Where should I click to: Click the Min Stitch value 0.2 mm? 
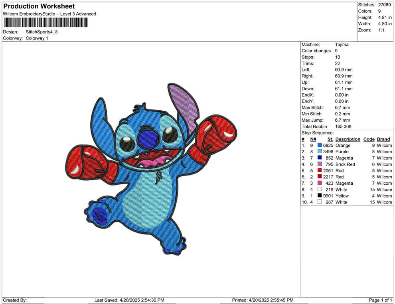pyautogui.click(x=342, y=114)
